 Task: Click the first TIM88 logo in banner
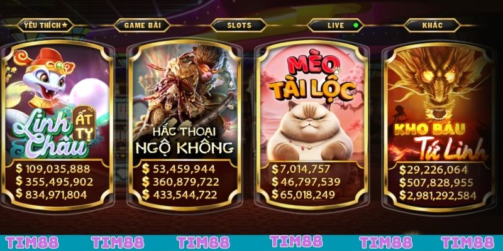click(32, 243)
